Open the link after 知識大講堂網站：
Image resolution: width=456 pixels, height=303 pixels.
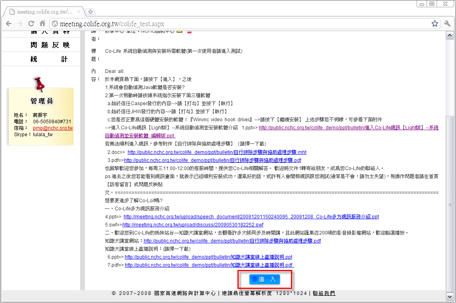[232, 241]
